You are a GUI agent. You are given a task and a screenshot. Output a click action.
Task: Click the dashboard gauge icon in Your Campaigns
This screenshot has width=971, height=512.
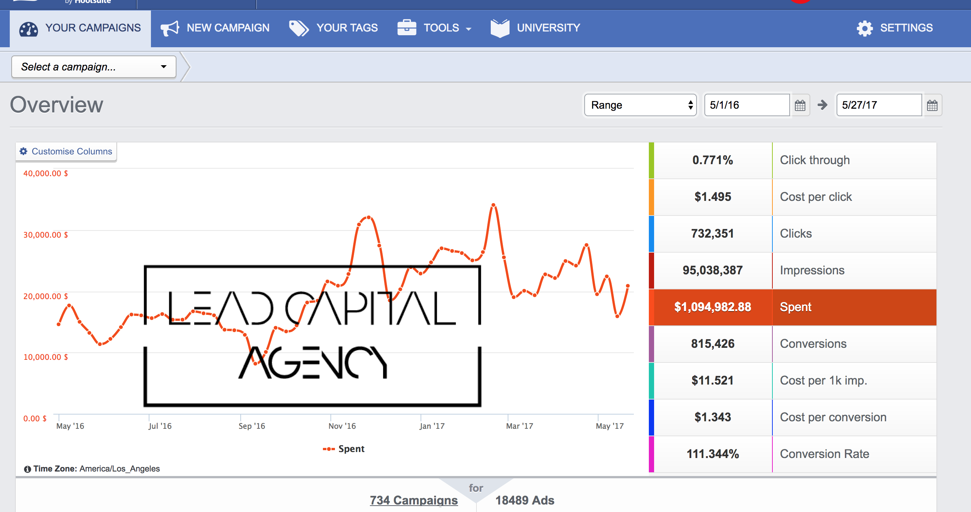coord(28,28)
